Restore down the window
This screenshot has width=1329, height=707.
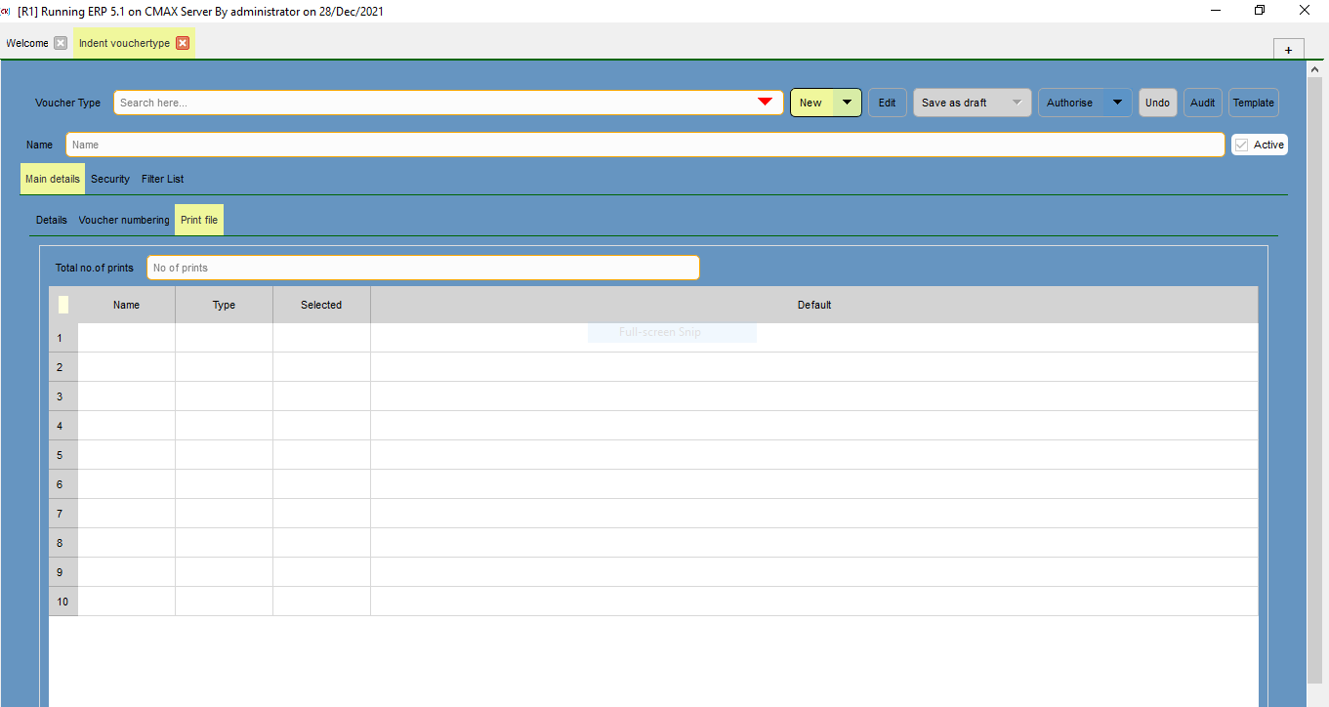[1260, 10]
